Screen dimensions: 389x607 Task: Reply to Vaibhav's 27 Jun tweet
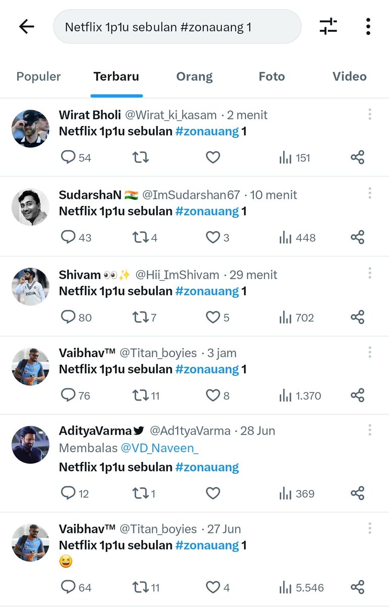point(76,588)
